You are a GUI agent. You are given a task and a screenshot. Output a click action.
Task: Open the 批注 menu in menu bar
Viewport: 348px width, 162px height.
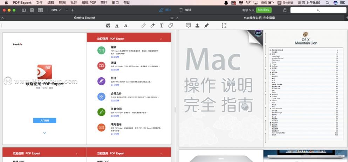(74, 3)
